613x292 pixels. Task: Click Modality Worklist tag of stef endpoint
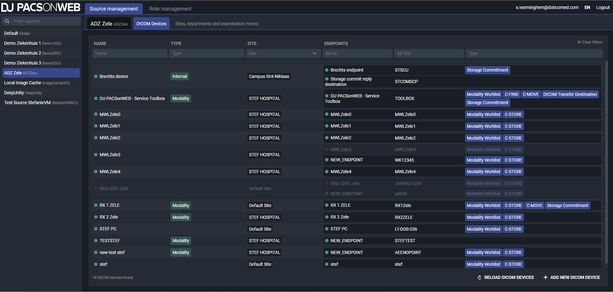click(483, 264)
